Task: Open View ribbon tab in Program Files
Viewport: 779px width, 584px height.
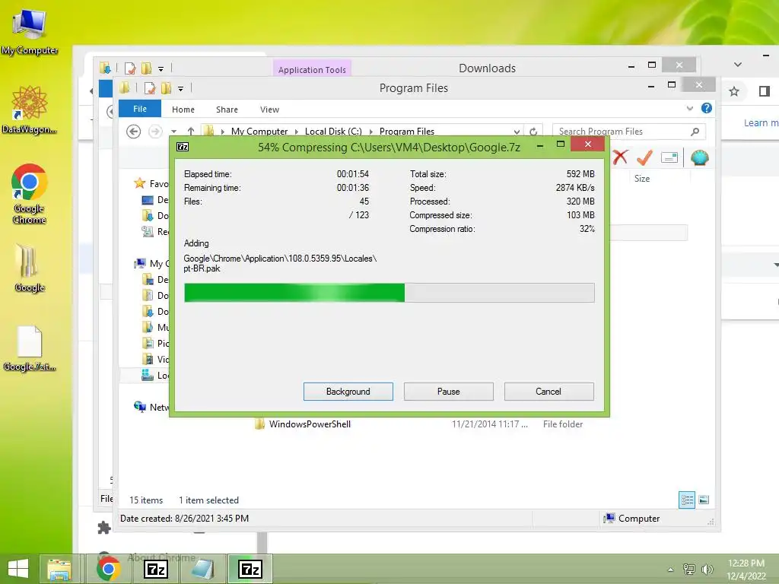Action: pyautogui.click(x=269, y=109)
